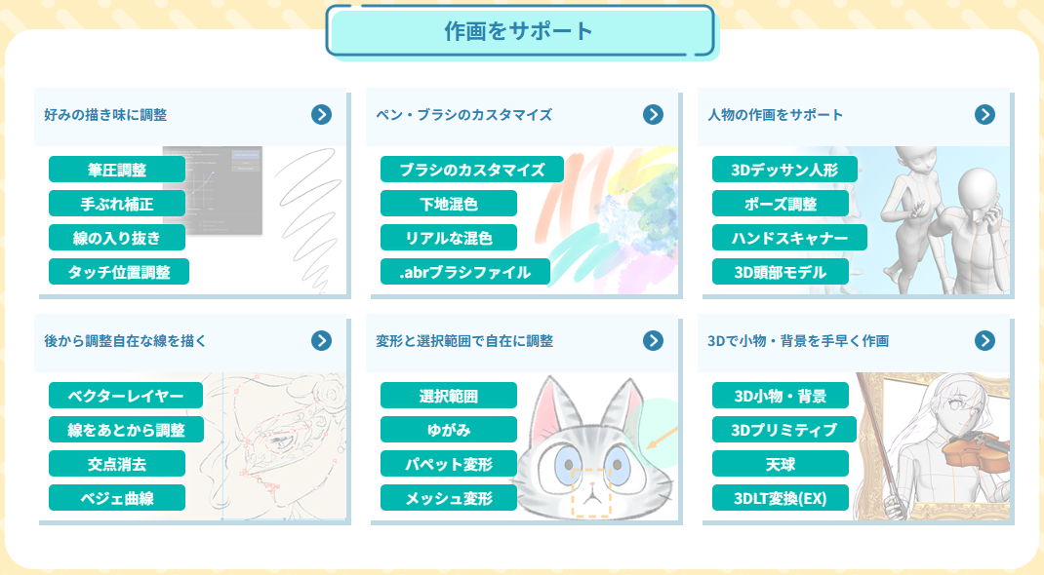Open the 筆圧調整 button
This screenshot has height=575, width=1044.
[117, 170]
